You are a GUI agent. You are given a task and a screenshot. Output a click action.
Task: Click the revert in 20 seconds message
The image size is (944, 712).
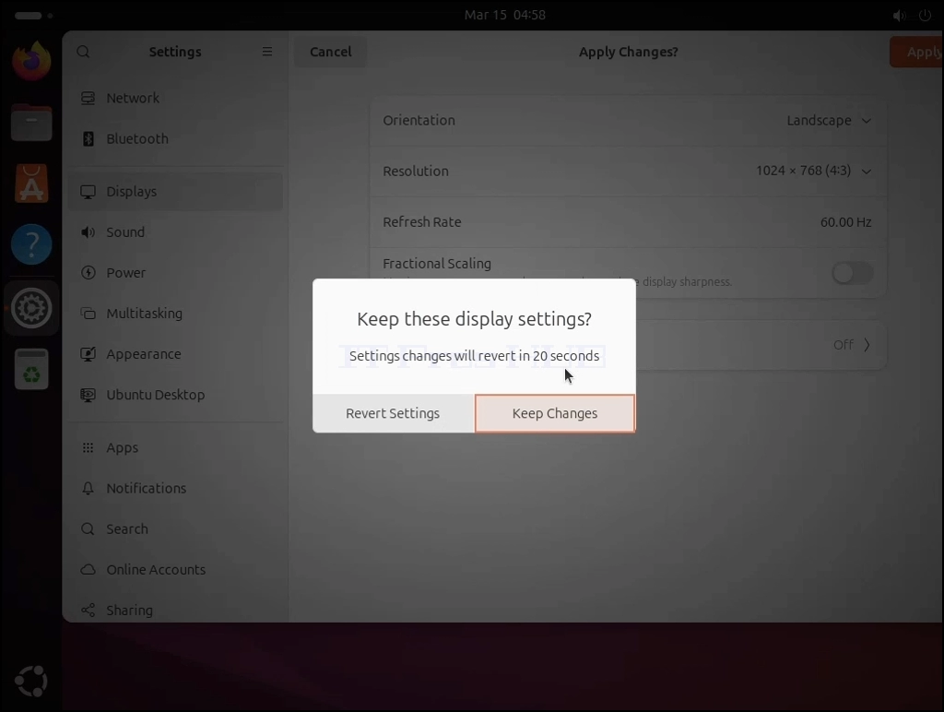[x=475, y=356]
